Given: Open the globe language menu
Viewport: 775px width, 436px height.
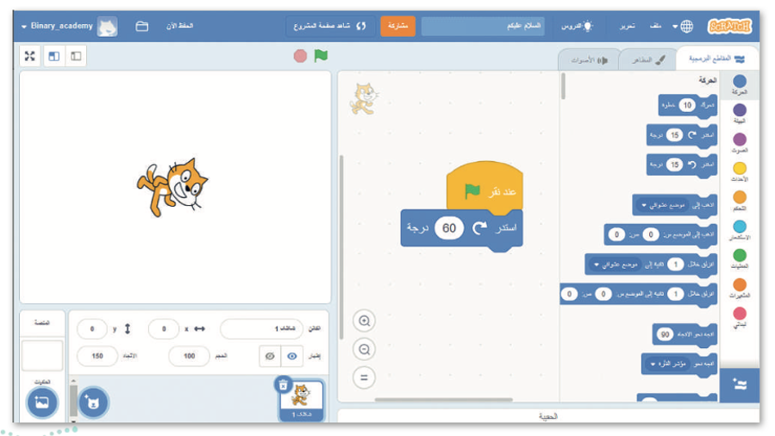Looking at the screenshot, I should pyautogui.click(x=683, y=26).
